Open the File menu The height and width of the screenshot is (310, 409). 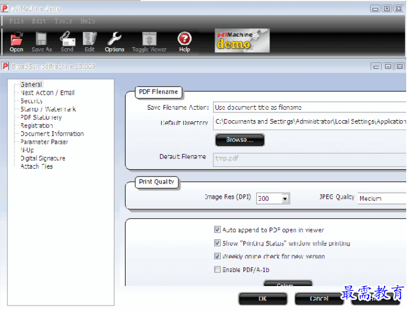(x=16, y=21)
